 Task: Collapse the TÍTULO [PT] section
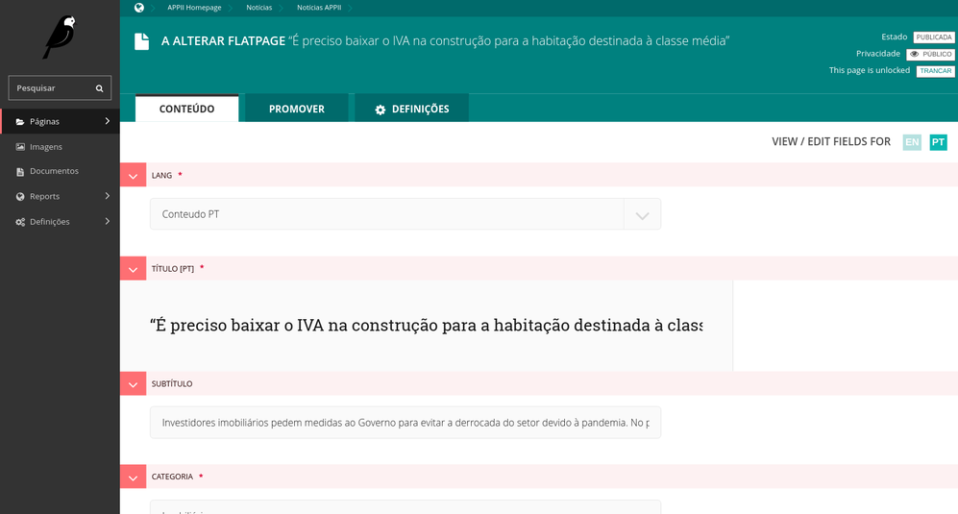coord(134,269)
